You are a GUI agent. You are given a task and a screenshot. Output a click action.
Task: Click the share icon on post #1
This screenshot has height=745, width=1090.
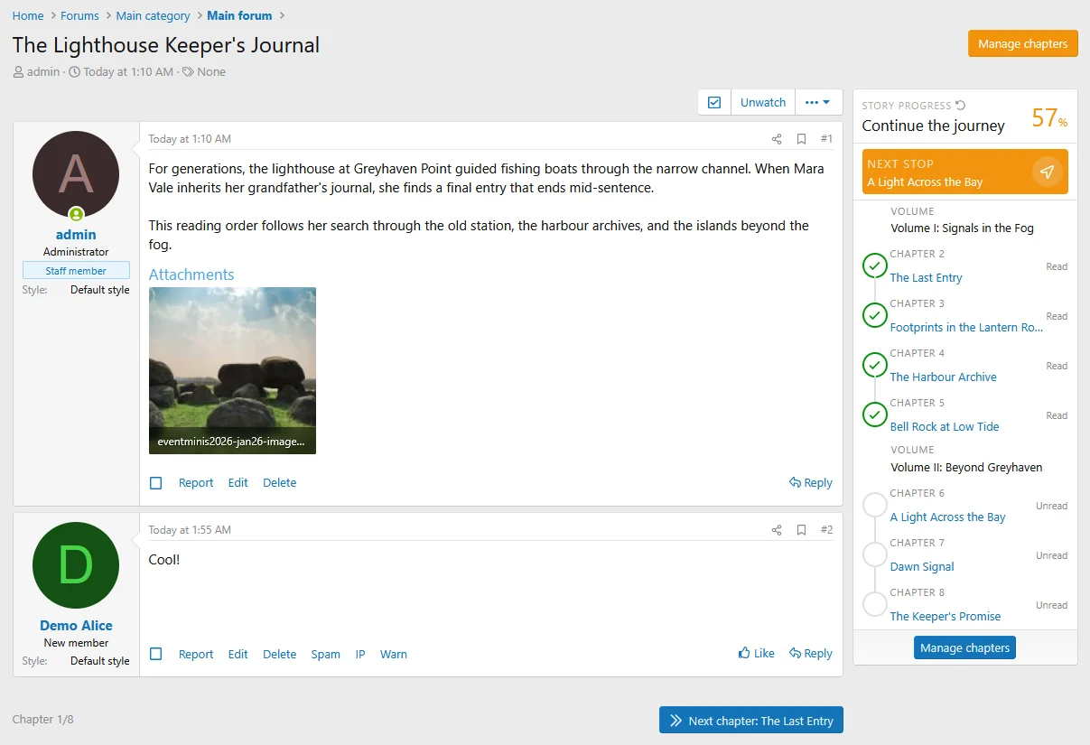(777, 139)
